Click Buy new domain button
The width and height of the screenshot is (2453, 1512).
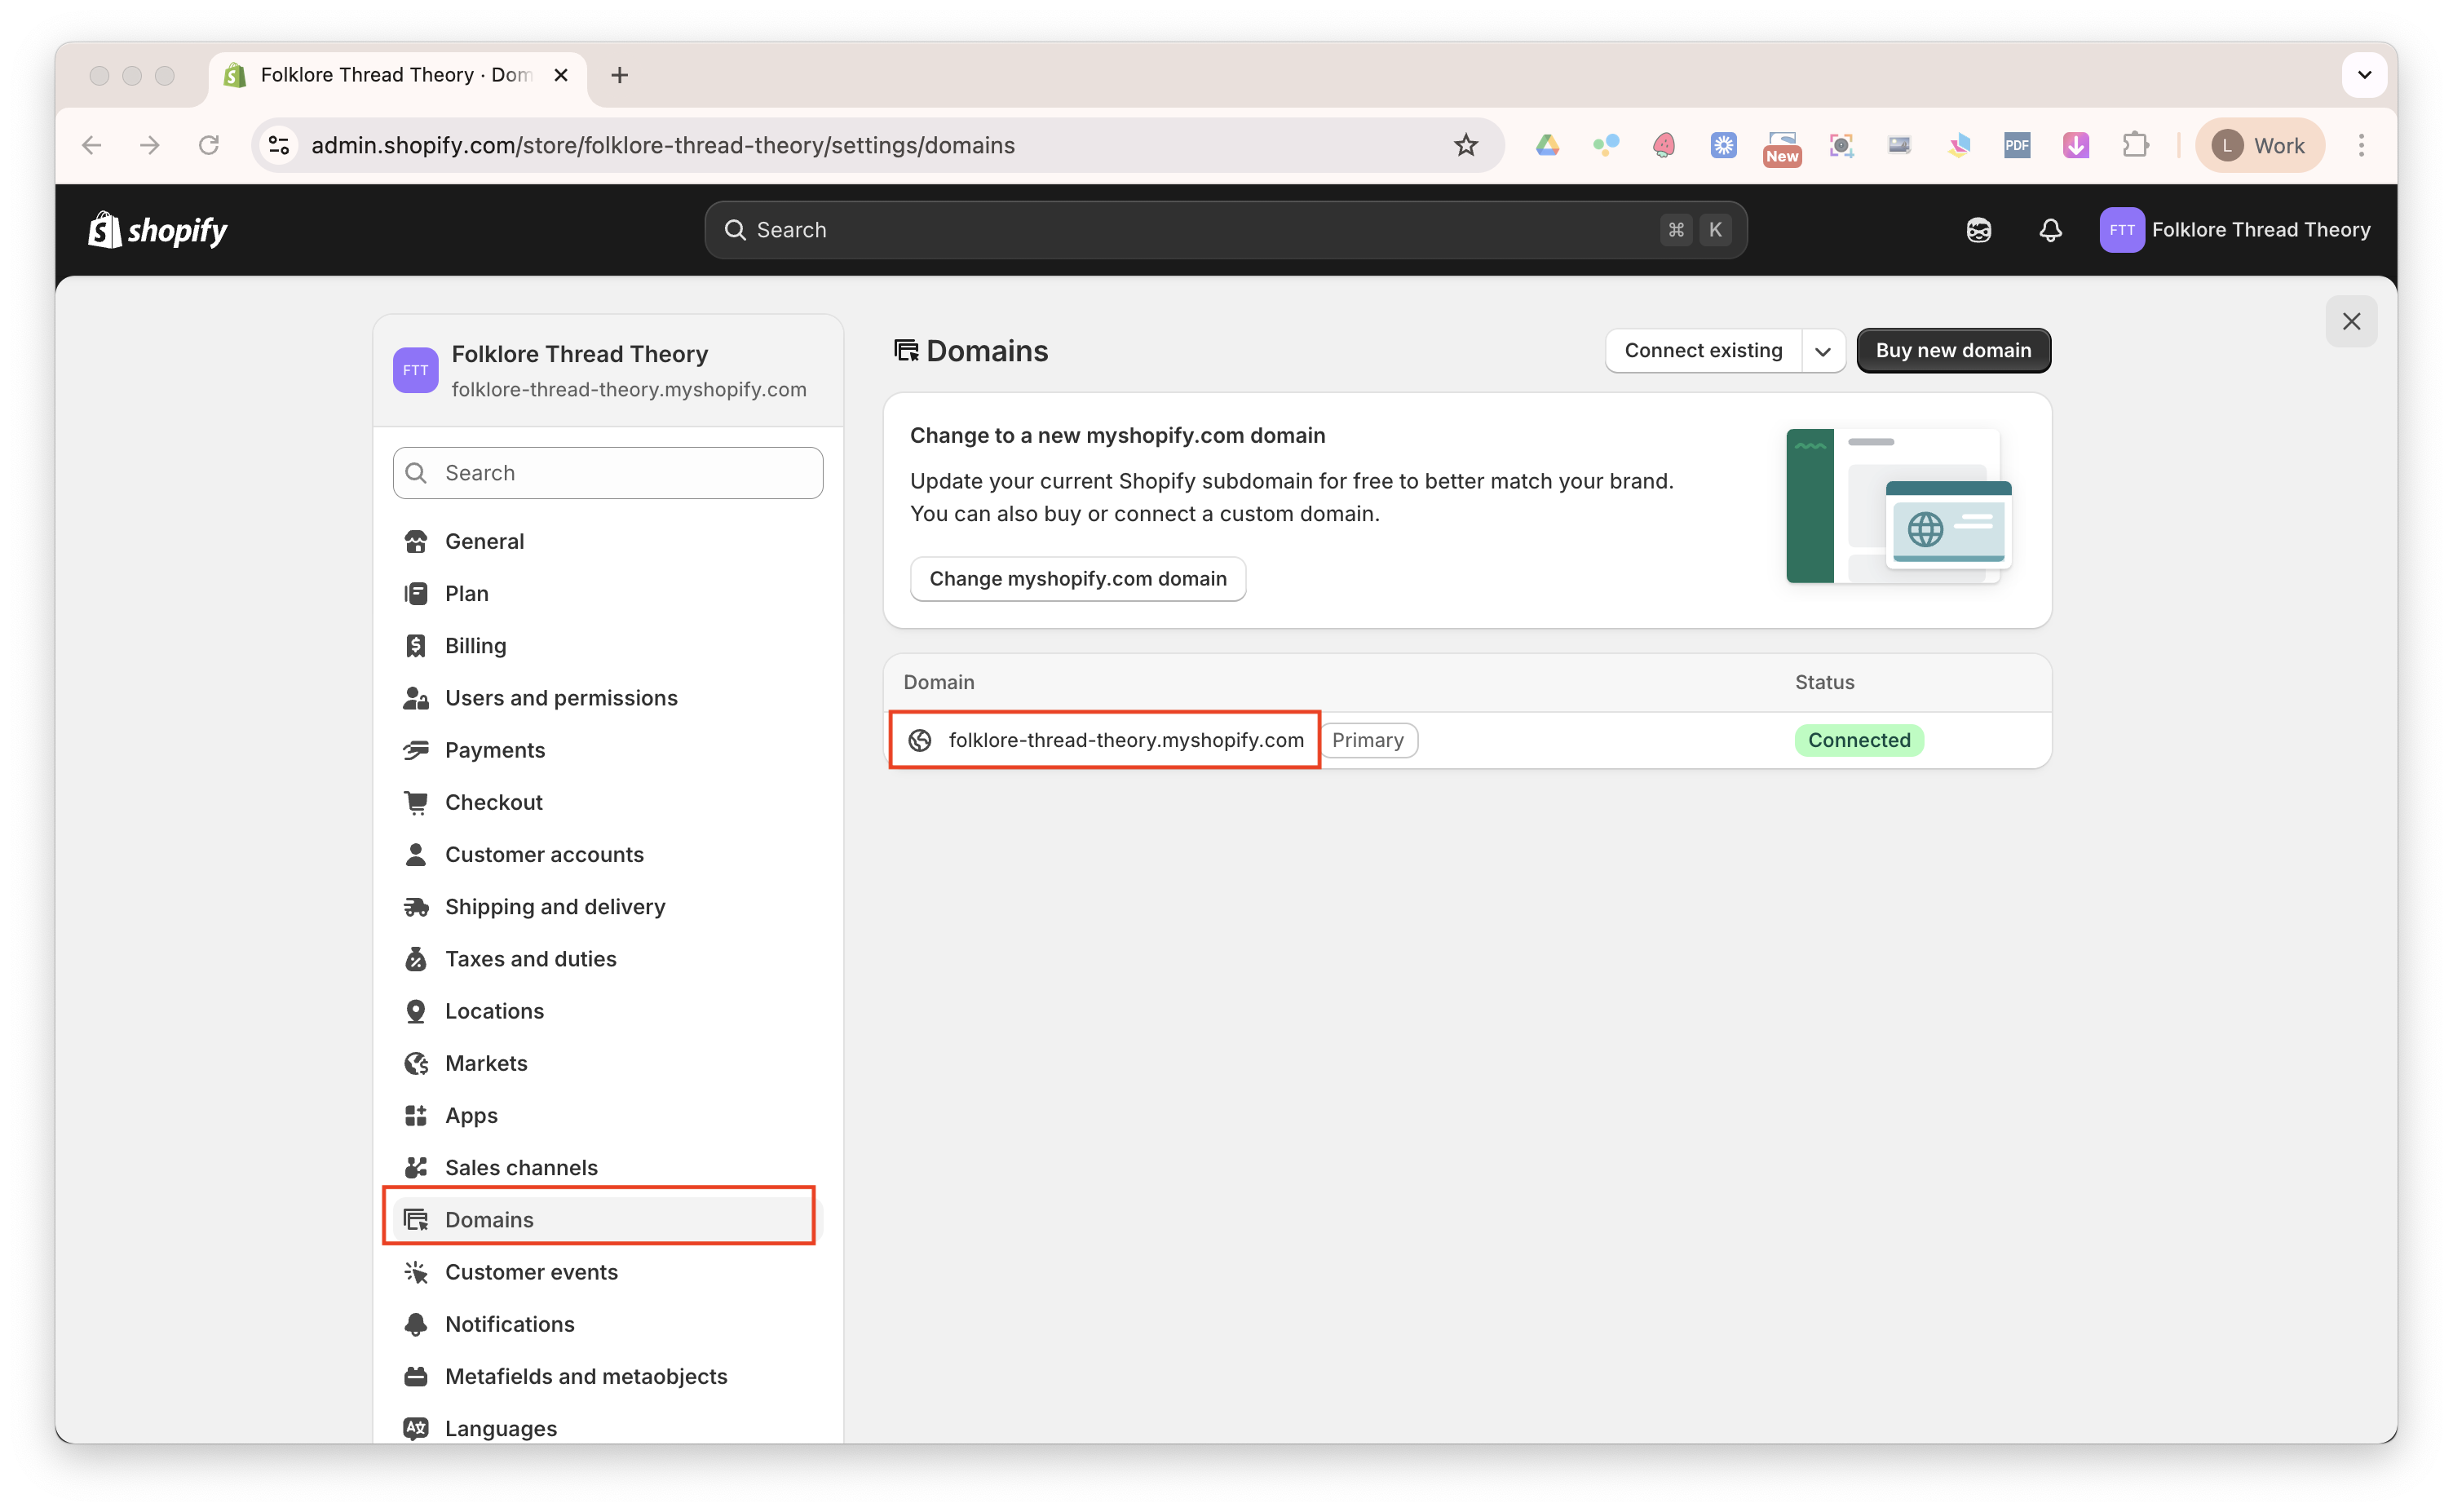(x=1952, y=351)
